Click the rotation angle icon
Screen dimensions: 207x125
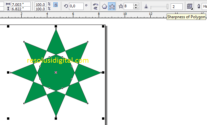click(66, 6)
